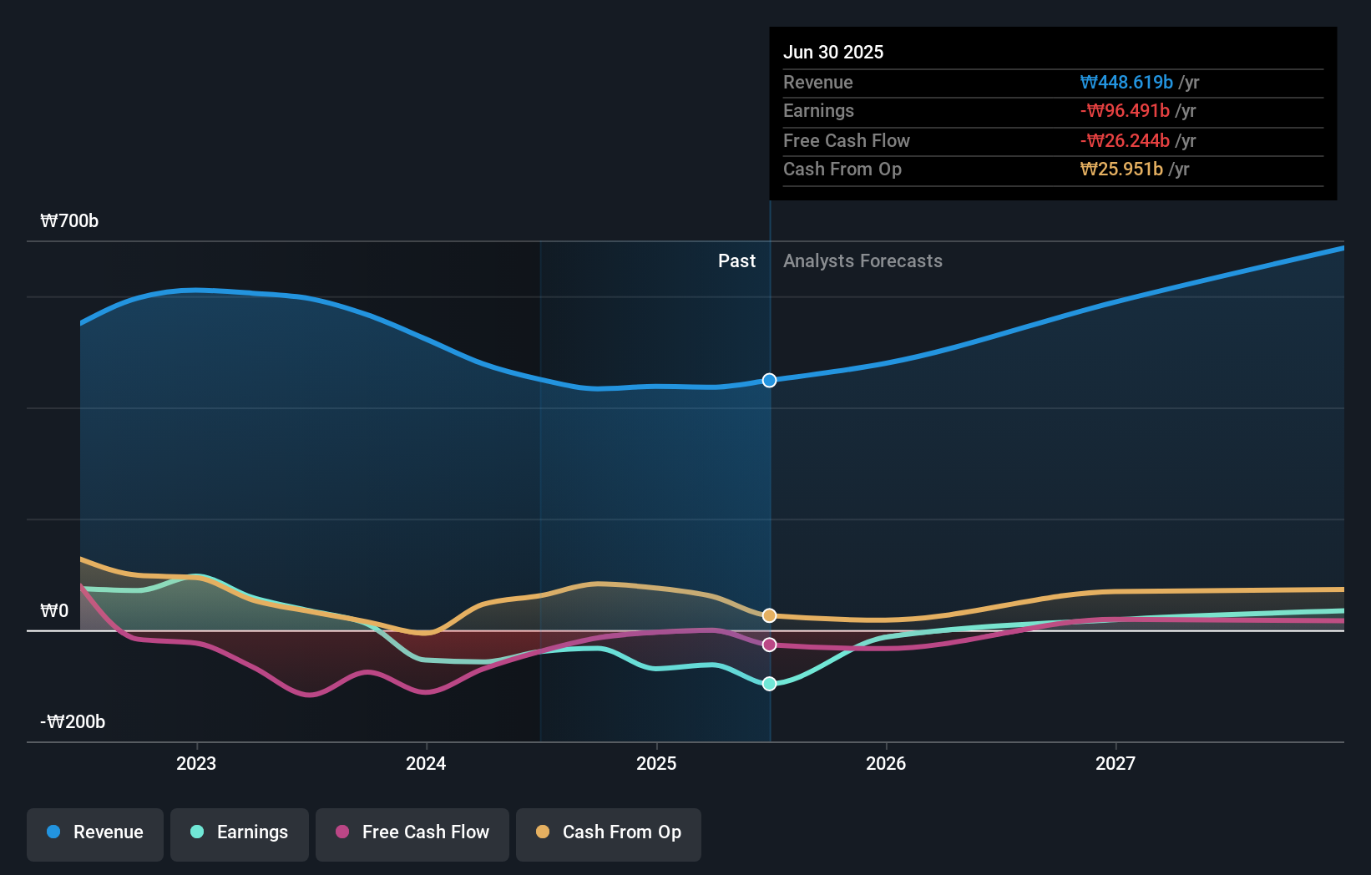Open the Jun 30 2025 tooltip header
Screen dimensions: 1371x875
pos(833,52)
